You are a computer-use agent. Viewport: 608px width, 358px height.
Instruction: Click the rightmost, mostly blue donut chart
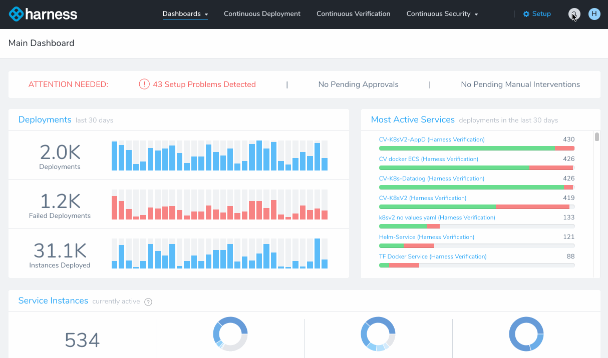(526, 334)
